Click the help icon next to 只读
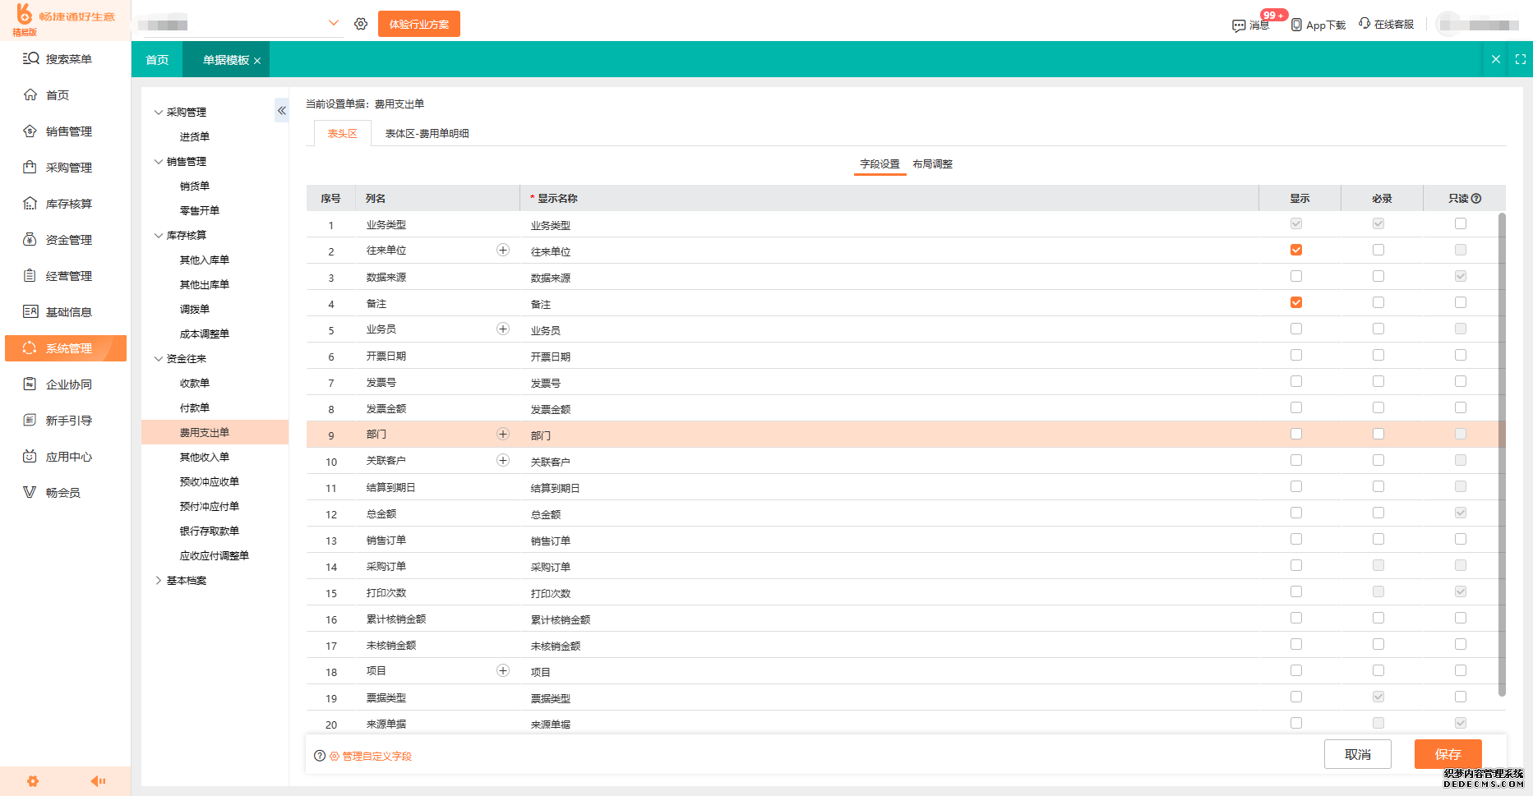 click(x=1476, y=199)
